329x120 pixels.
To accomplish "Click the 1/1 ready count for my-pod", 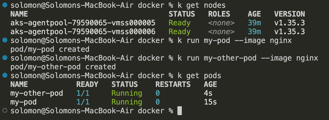I will coord(83,102).
